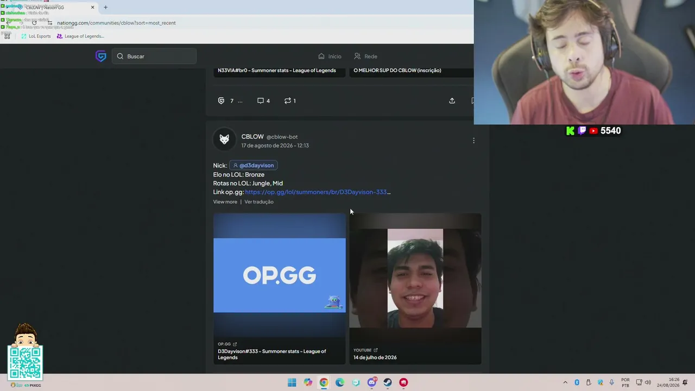Expand the post with View more
695x391 pixels.
pyautogui.click(x=225, y=202)
